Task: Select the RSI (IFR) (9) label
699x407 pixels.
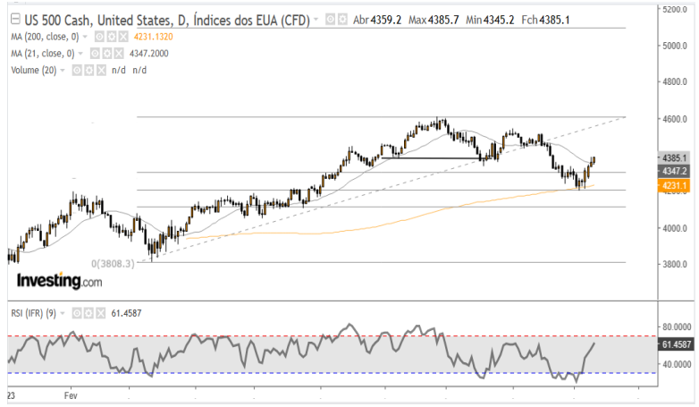Action: 34,313
